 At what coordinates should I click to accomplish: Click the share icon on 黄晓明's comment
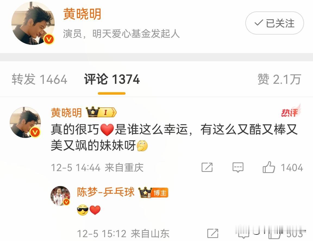pyautogui.click(x=207, y=167)
